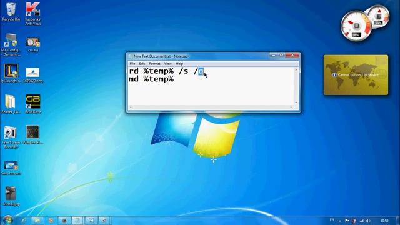Click the Notepad scroll left arrow
This screenshot has height=225, width=400.
tap(131, 107)
